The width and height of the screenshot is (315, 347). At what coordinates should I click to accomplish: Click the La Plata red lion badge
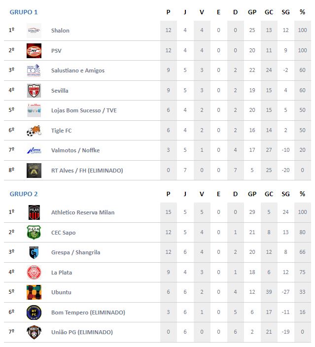click(x=34, y=272)
